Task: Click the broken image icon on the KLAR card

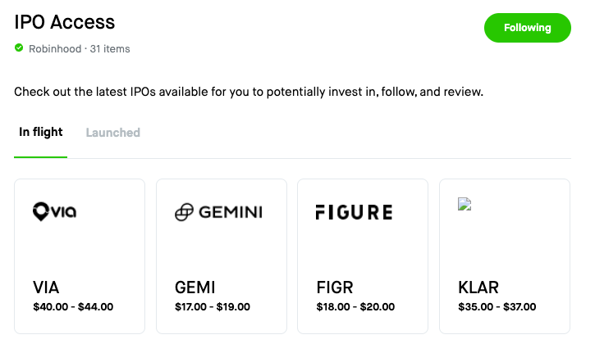Action: pyautogui.click(x=464, y=205)
